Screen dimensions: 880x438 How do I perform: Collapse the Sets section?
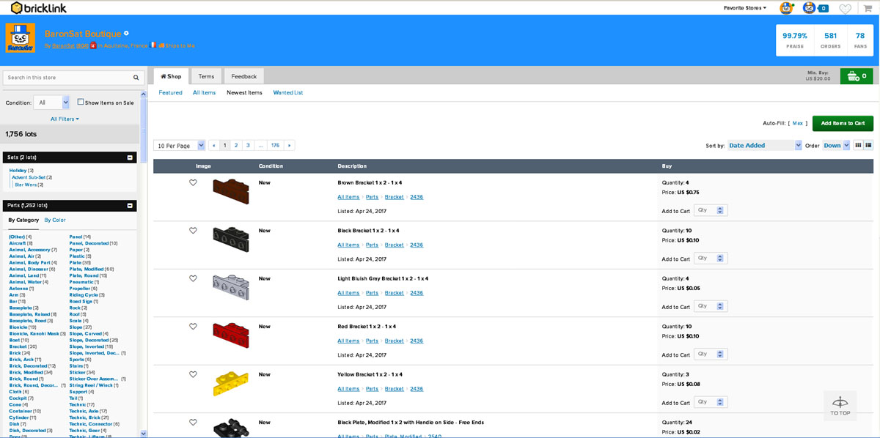(x=130, y=157)
